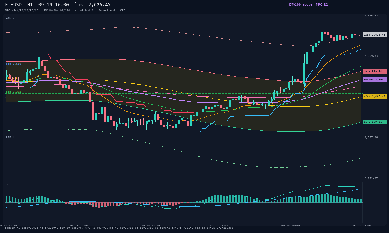Viewport: 389px width, 233px height.
Task: Click the MEAN 2,465.42 price label
Action: pyautogui.click(x=375, y=97)
